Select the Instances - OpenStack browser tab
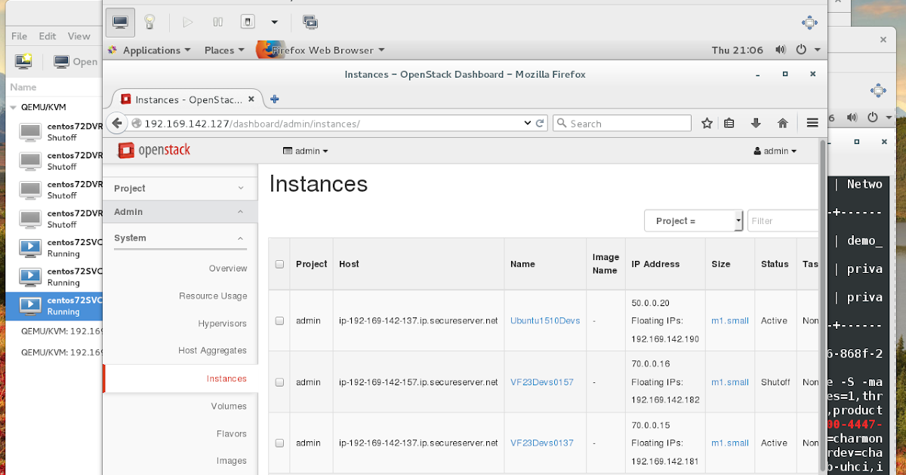This screenshot has height=475, width=906. 187,100
